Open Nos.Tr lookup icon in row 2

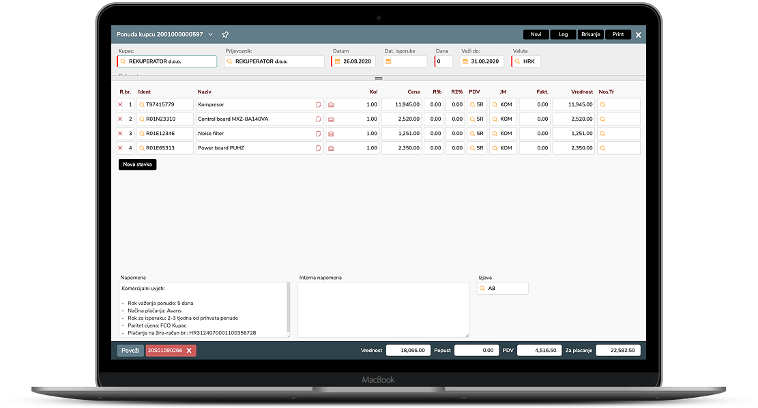coord(602,119)
